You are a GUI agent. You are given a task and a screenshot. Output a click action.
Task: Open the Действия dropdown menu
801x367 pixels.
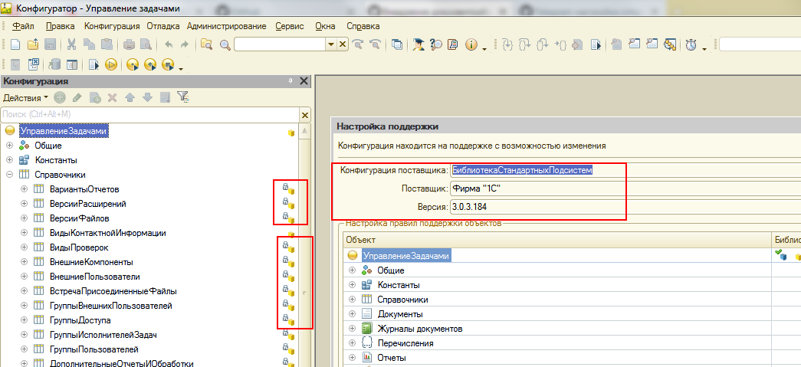pyautogui.click(x=25, y=97)
